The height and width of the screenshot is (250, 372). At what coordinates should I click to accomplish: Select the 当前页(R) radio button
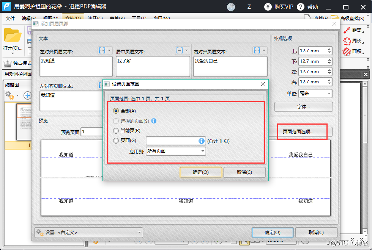pos(116,131)
